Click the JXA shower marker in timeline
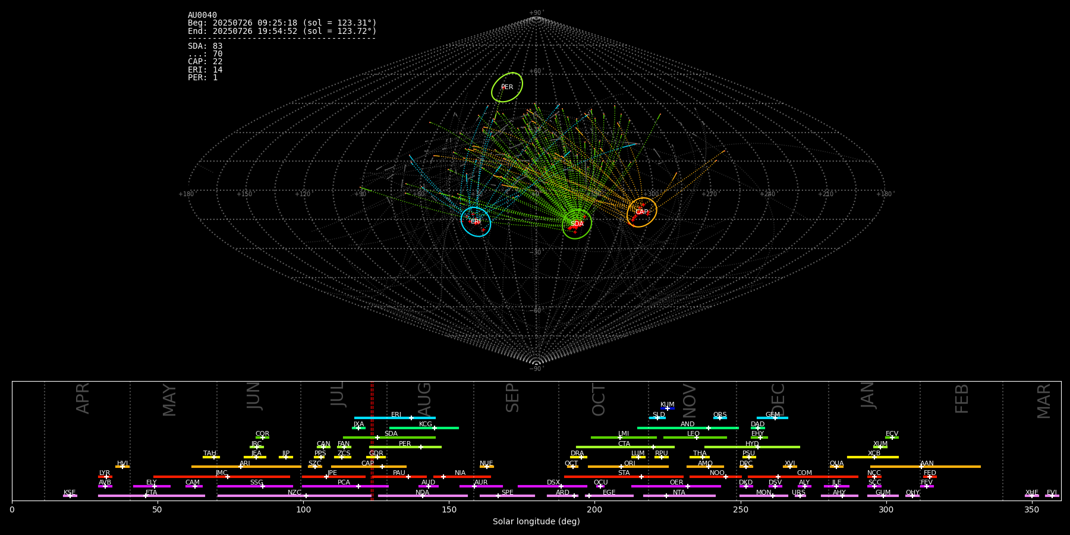Screen dimensions: 1070x535 pyautogui.click(x=358, y=428)
